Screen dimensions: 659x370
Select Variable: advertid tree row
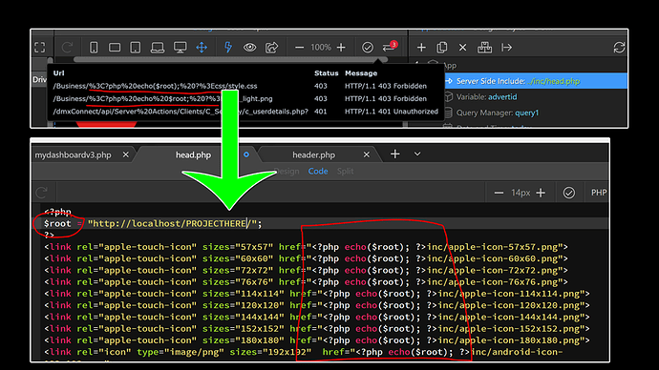point(486,97)
